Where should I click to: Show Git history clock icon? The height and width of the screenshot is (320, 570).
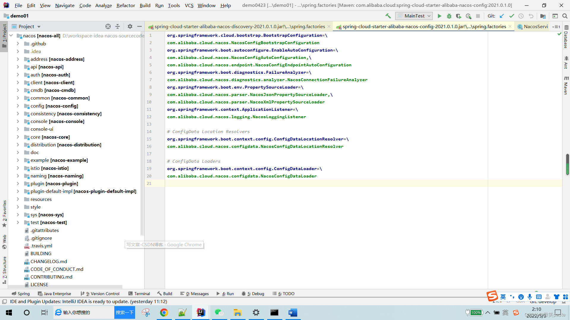coord(521,16)
